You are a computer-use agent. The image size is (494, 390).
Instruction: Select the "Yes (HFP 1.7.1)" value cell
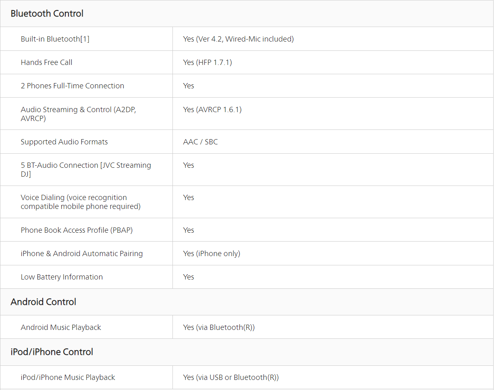tap(208, 63)
